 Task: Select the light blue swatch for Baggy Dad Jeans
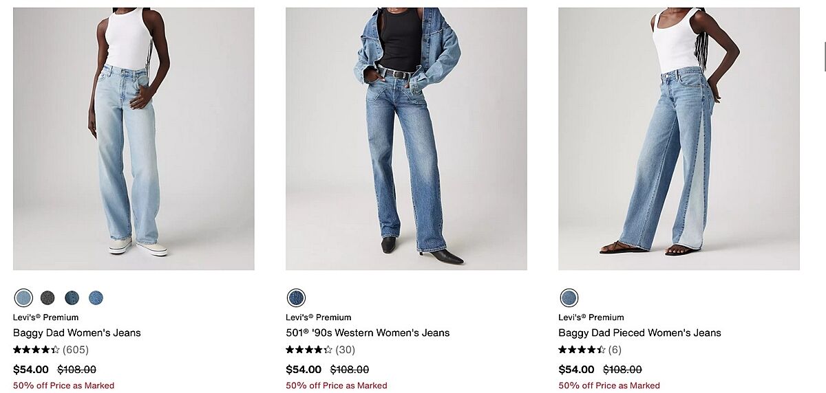click(x=23, y=297)
